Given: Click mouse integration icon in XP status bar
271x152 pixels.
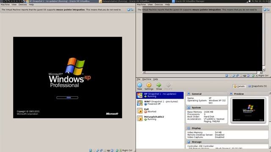Looking at the screenshot, I should 117,150.
